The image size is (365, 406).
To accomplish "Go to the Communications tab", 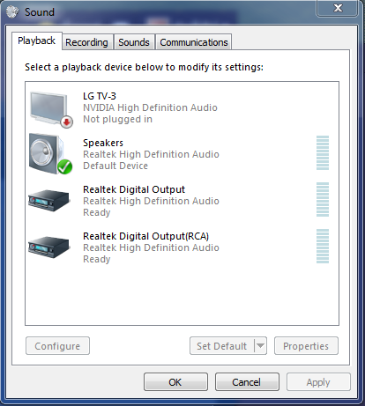I will coord(194,42).
